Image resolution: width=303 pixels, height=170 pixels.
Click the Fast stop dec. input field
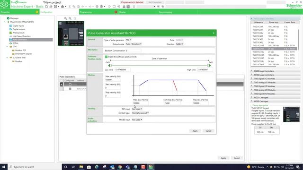pos(172,103)
